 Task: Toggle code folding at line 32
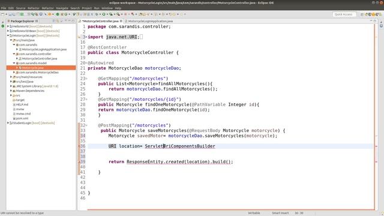86,125
